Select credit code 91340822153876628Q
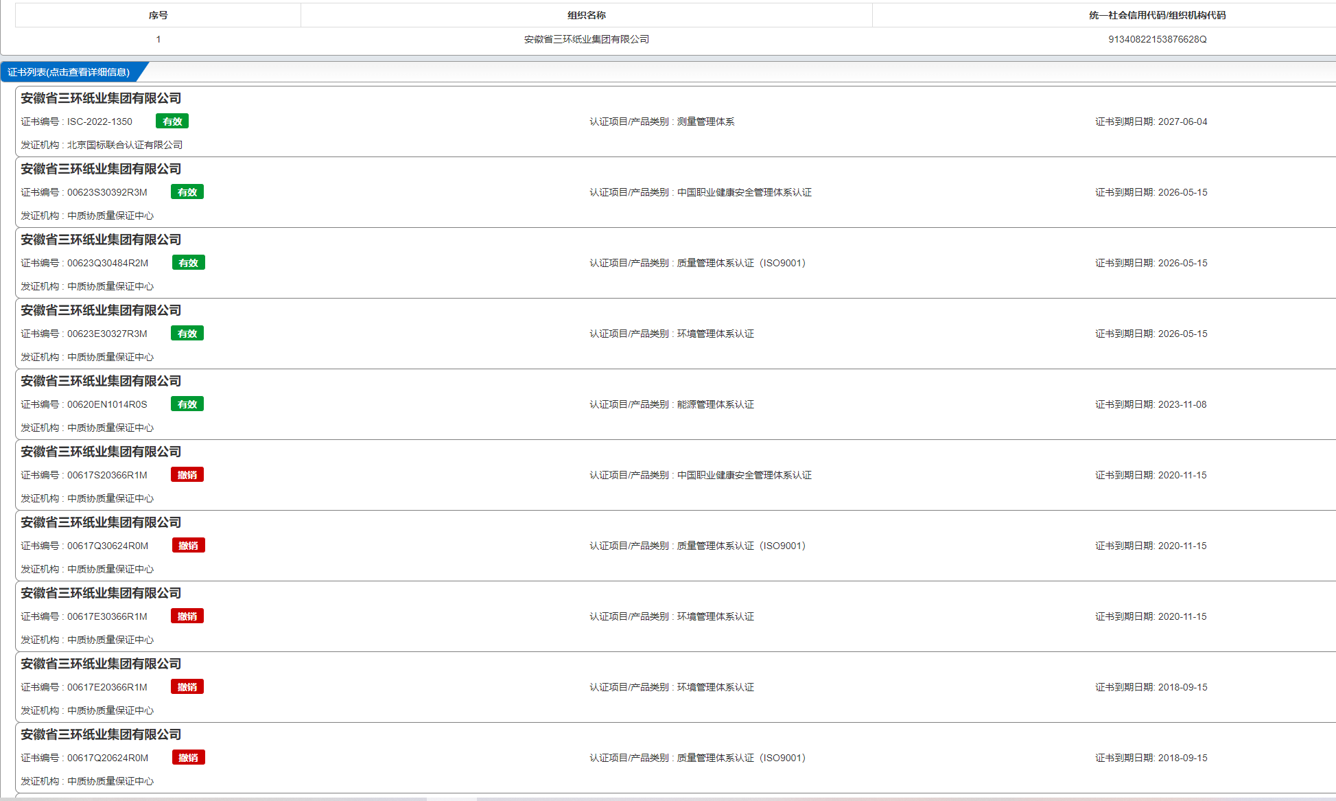This screenshot has width=1336, height=801. [1157, 39]
